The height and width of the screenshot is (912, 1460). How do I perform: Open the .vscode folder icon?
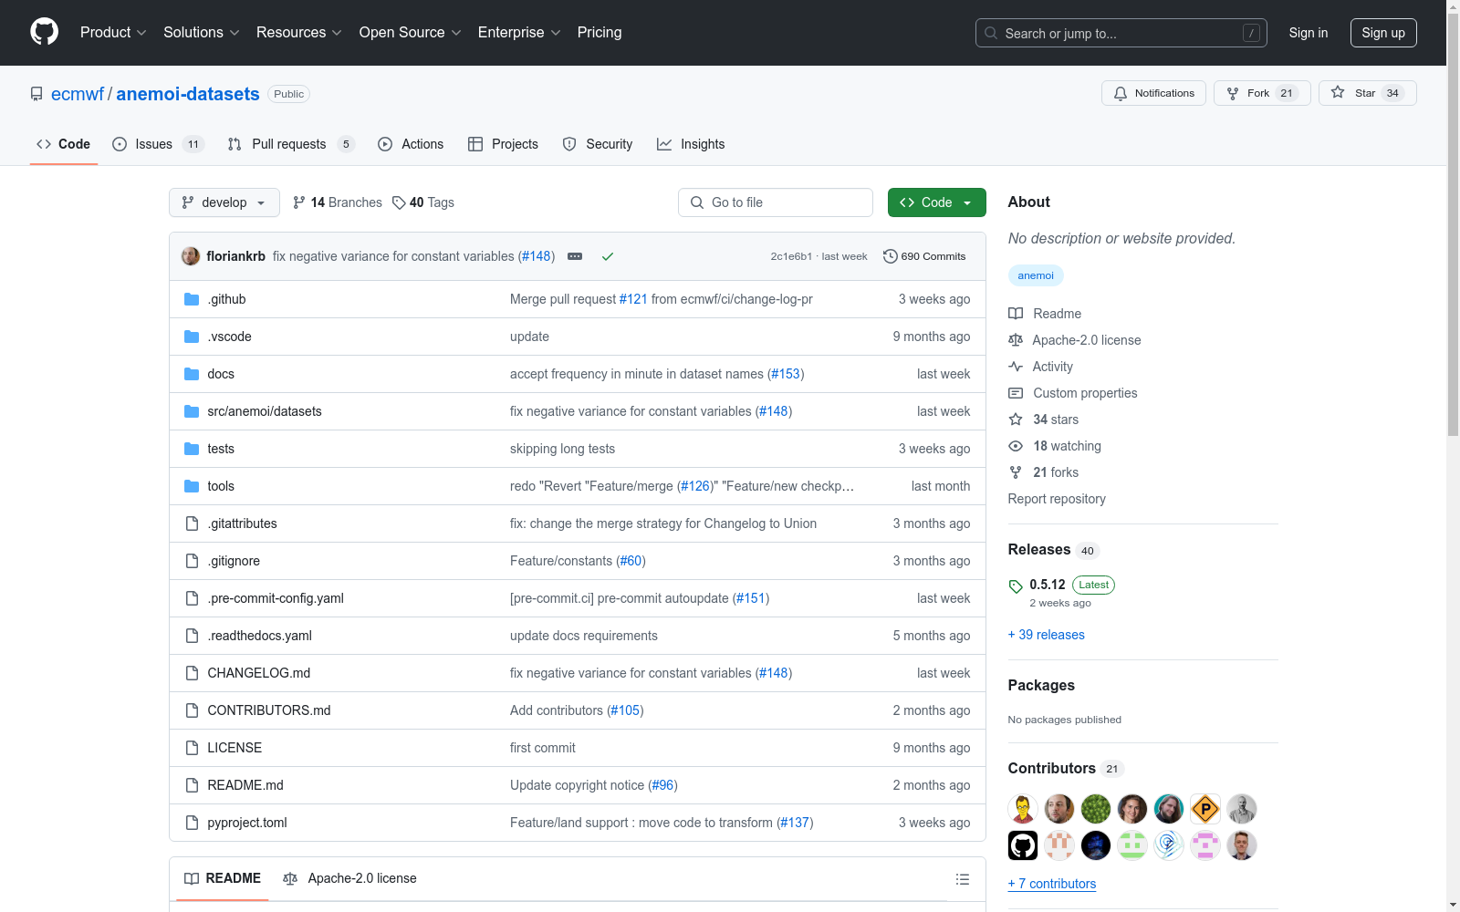[192, 337]
